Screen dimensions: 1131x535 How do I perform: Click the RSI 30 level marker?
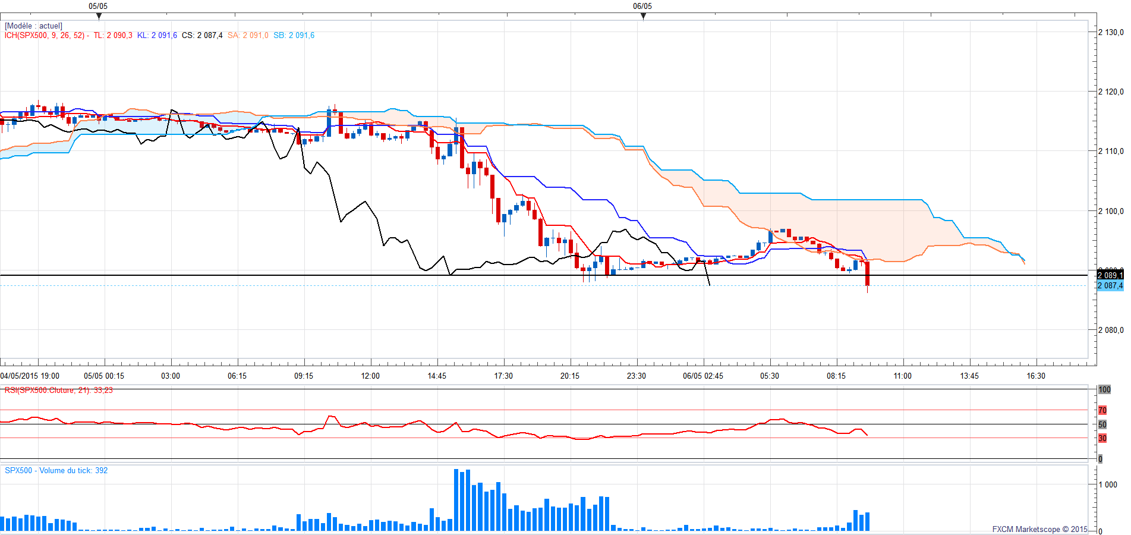[1102, 438]
